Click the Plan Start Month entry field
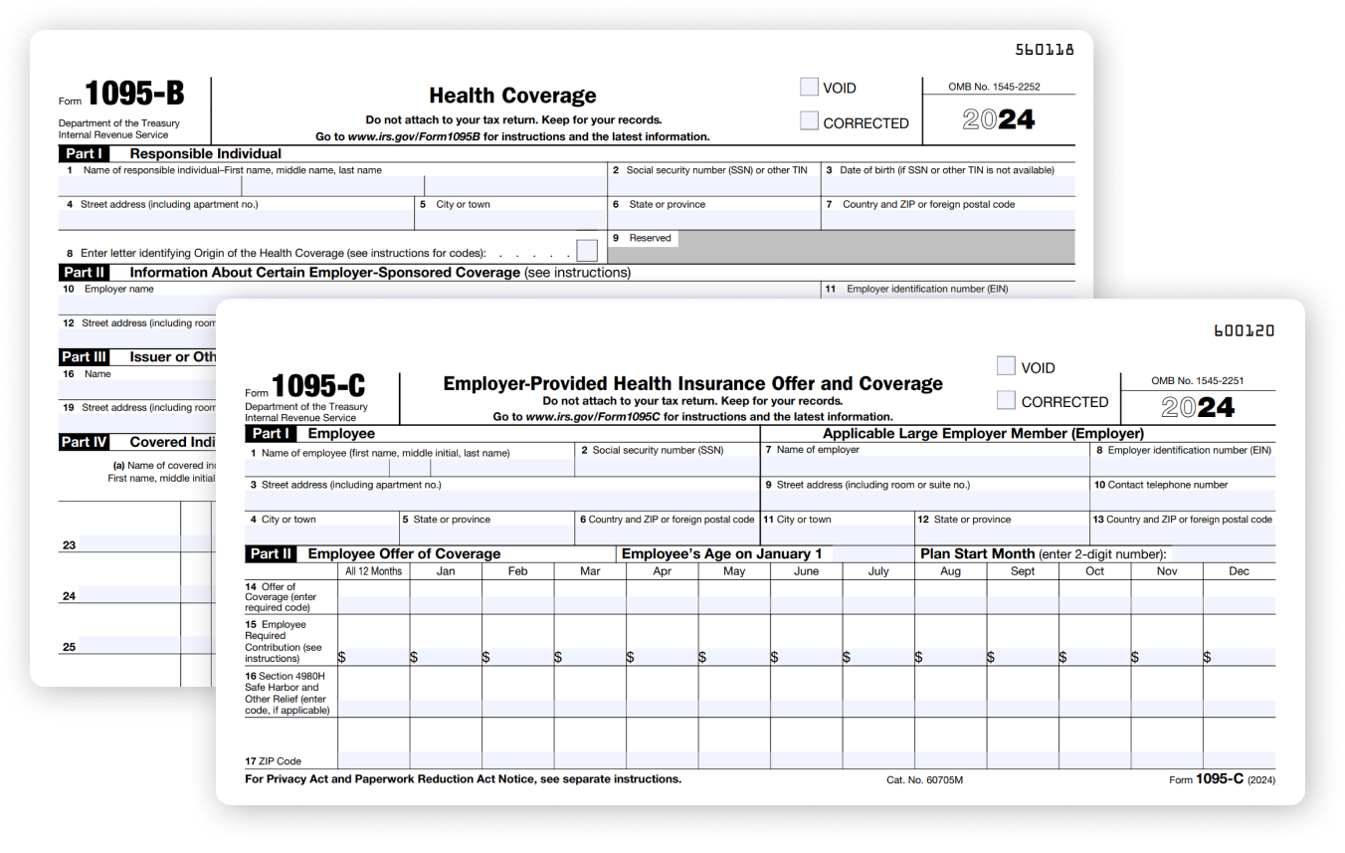 pos(1222,553)
